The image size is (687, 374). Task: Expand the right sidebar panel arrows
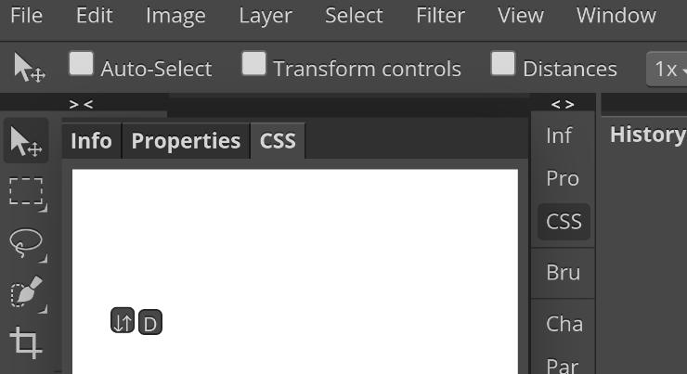click(563, 105)
